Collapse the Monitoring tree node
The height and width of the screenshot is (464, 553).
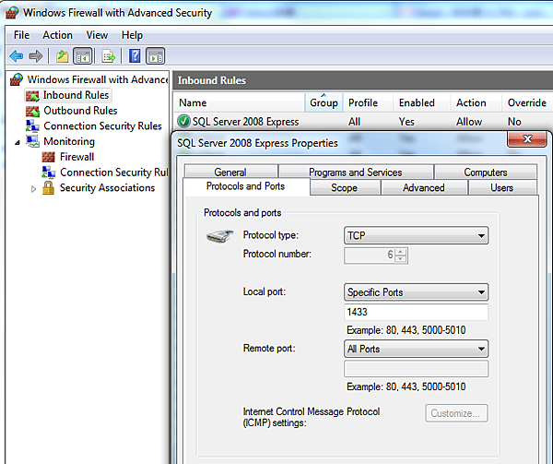click(x=18, y=143)
